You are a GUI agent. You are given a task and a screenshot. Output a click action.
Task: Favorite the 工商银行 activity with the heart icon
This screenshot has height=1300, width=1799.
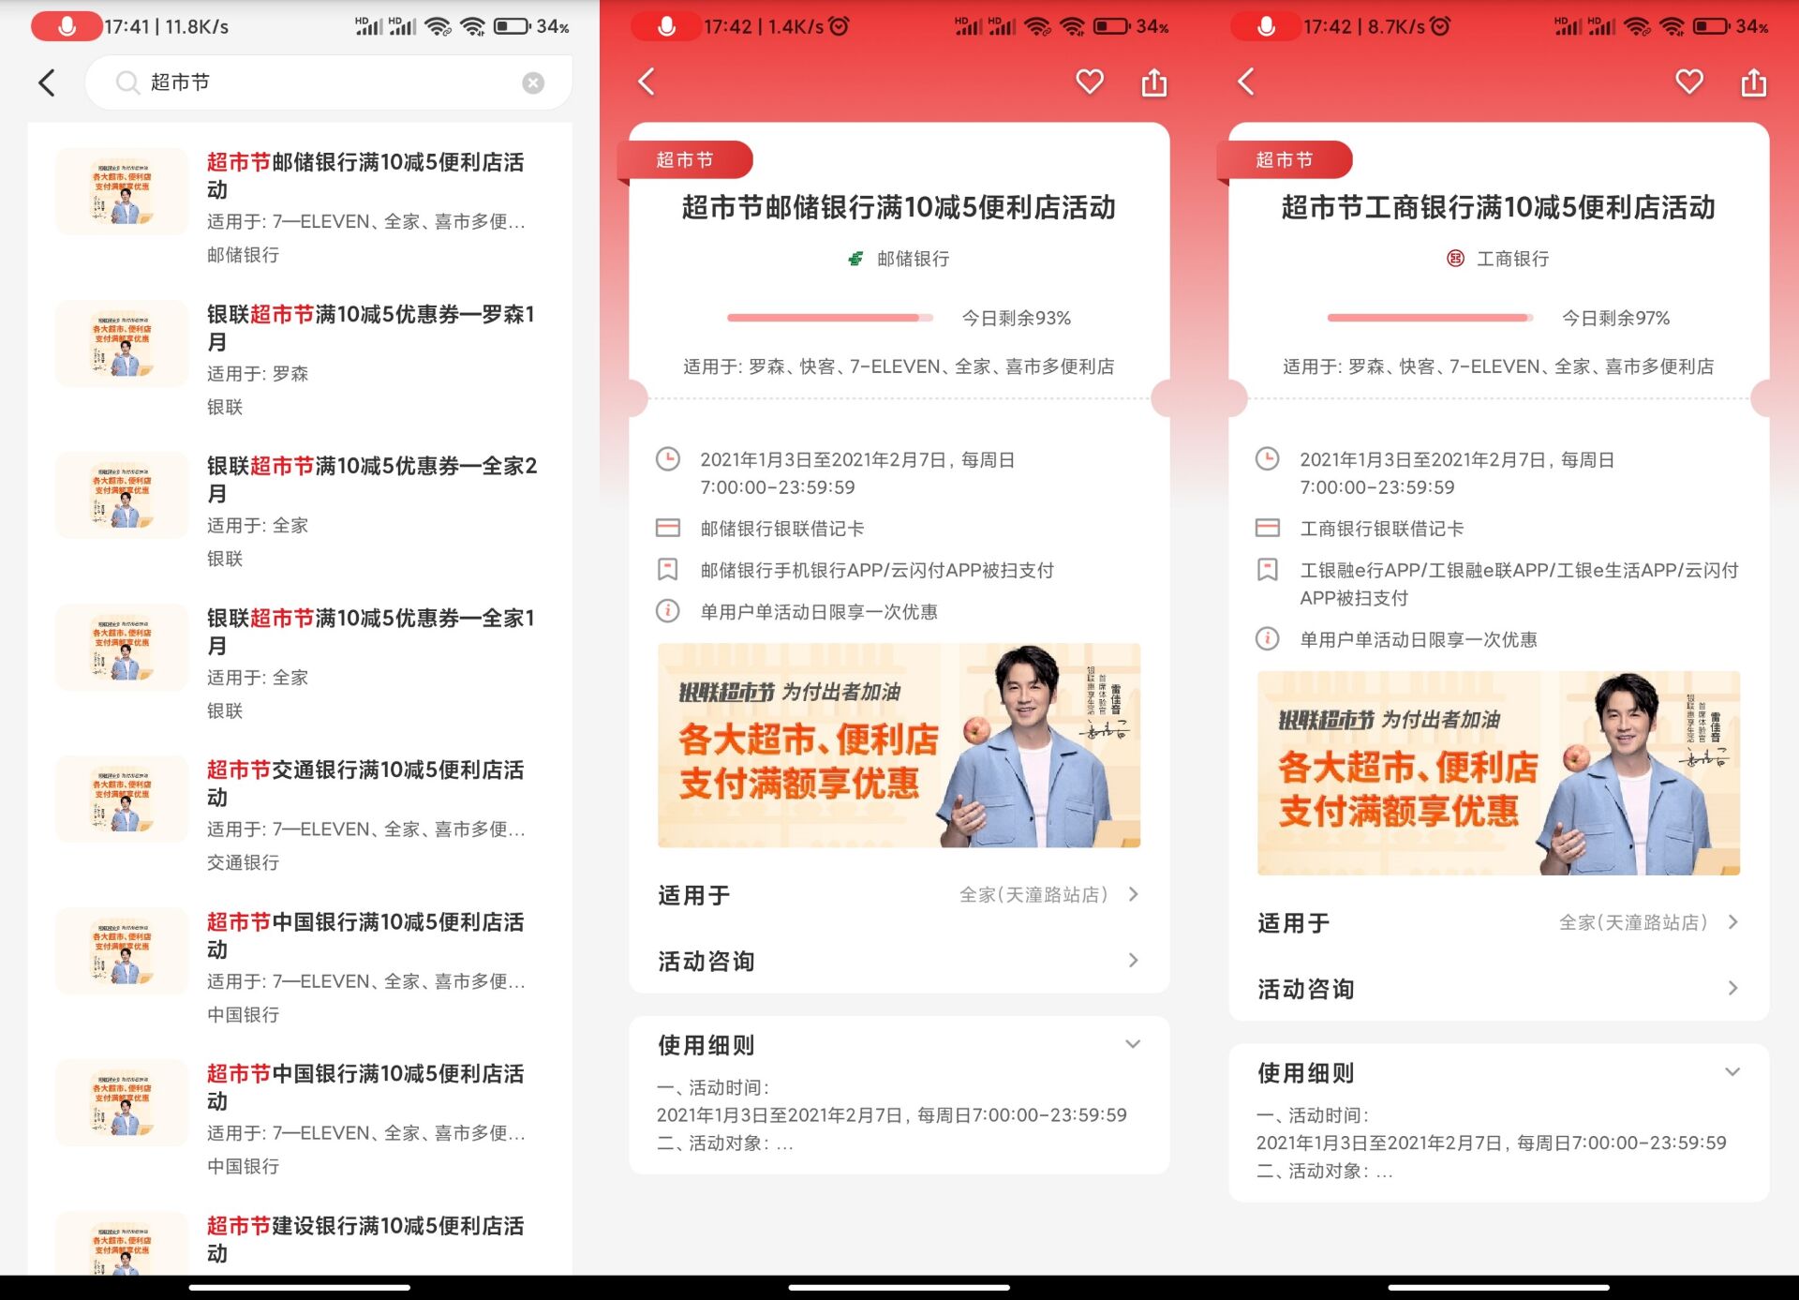point(1688,82)
